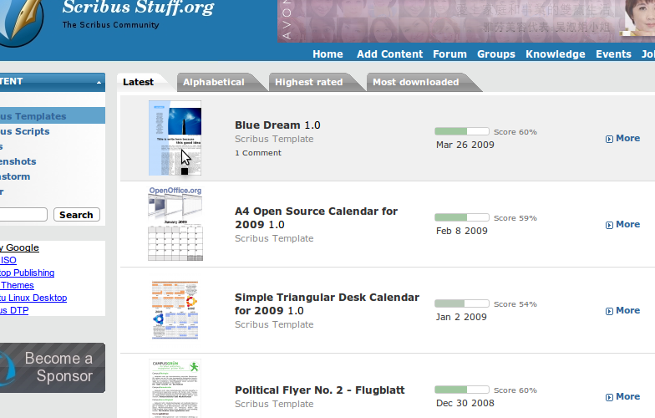This screenshot has width=655, height=418.
Task: Switch to the Latest tab
Action: pyautogui.click(x=139, y=82)
